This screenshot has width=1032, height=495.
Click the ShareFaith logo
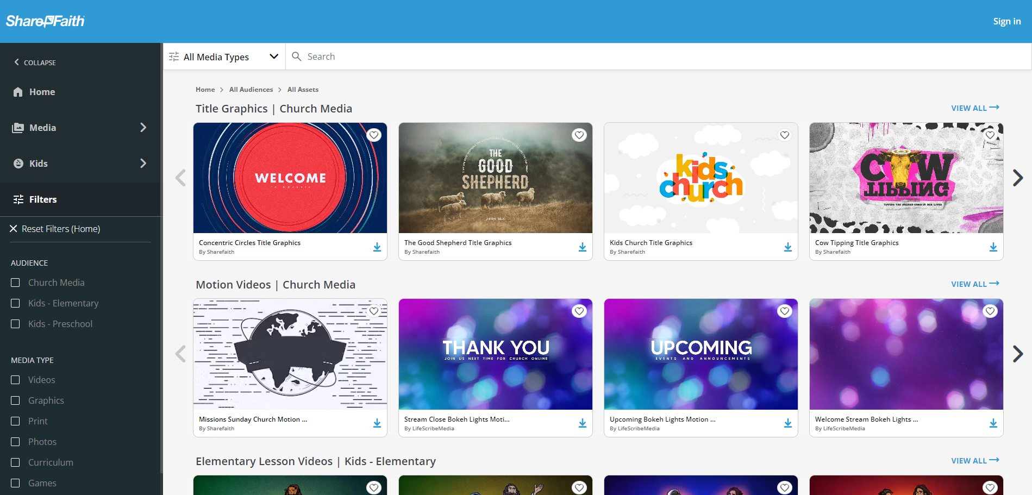pos(45,21)
